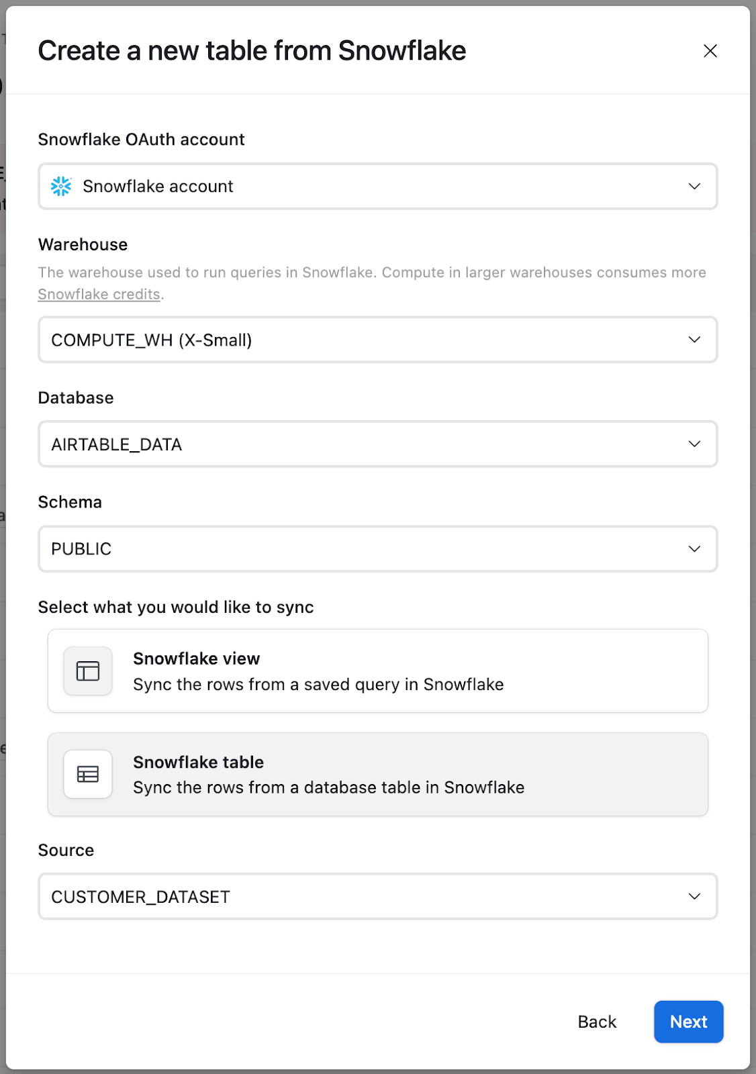Click the Source field chevron arrow
Viewport: 756px width, 1074px height.
click(694, 896)
